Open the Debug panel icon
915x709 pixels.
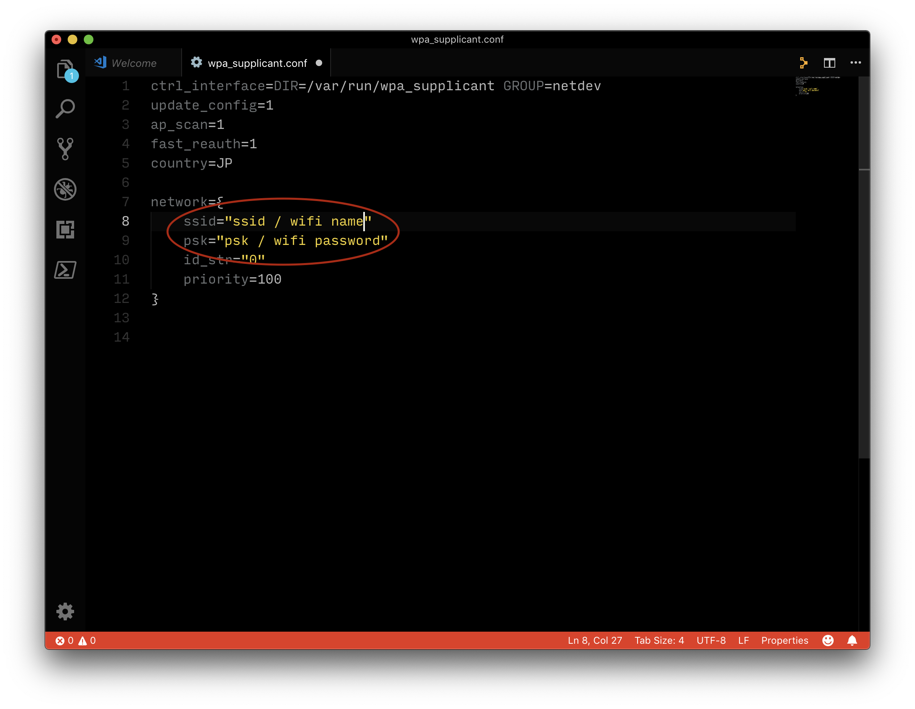coord(65,189)
